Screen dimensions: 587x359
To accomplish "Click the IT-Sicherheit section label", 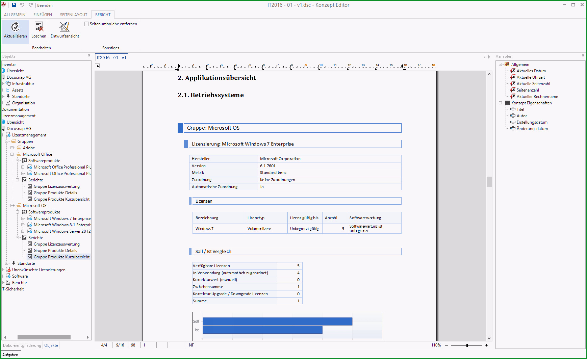I will tap(12, 289).
